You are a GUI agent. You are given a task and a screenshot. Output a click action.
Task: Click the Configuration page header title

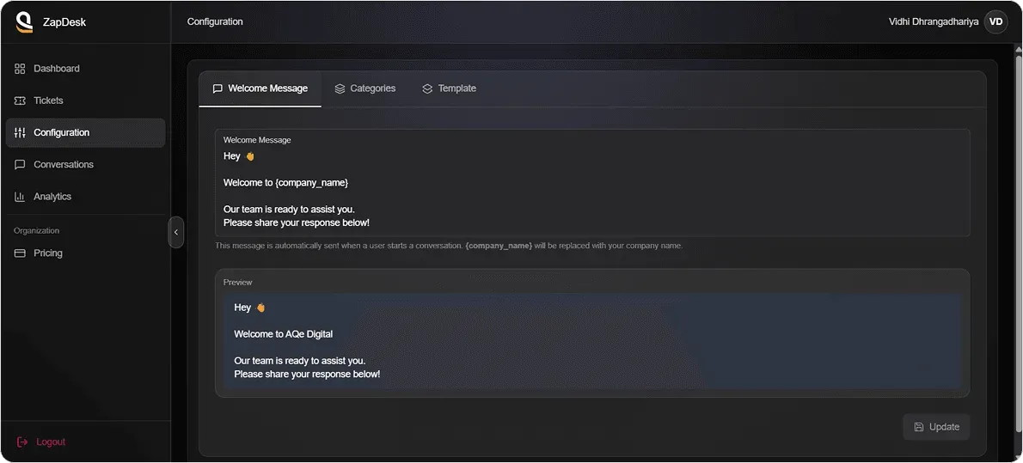pos(215,21)
